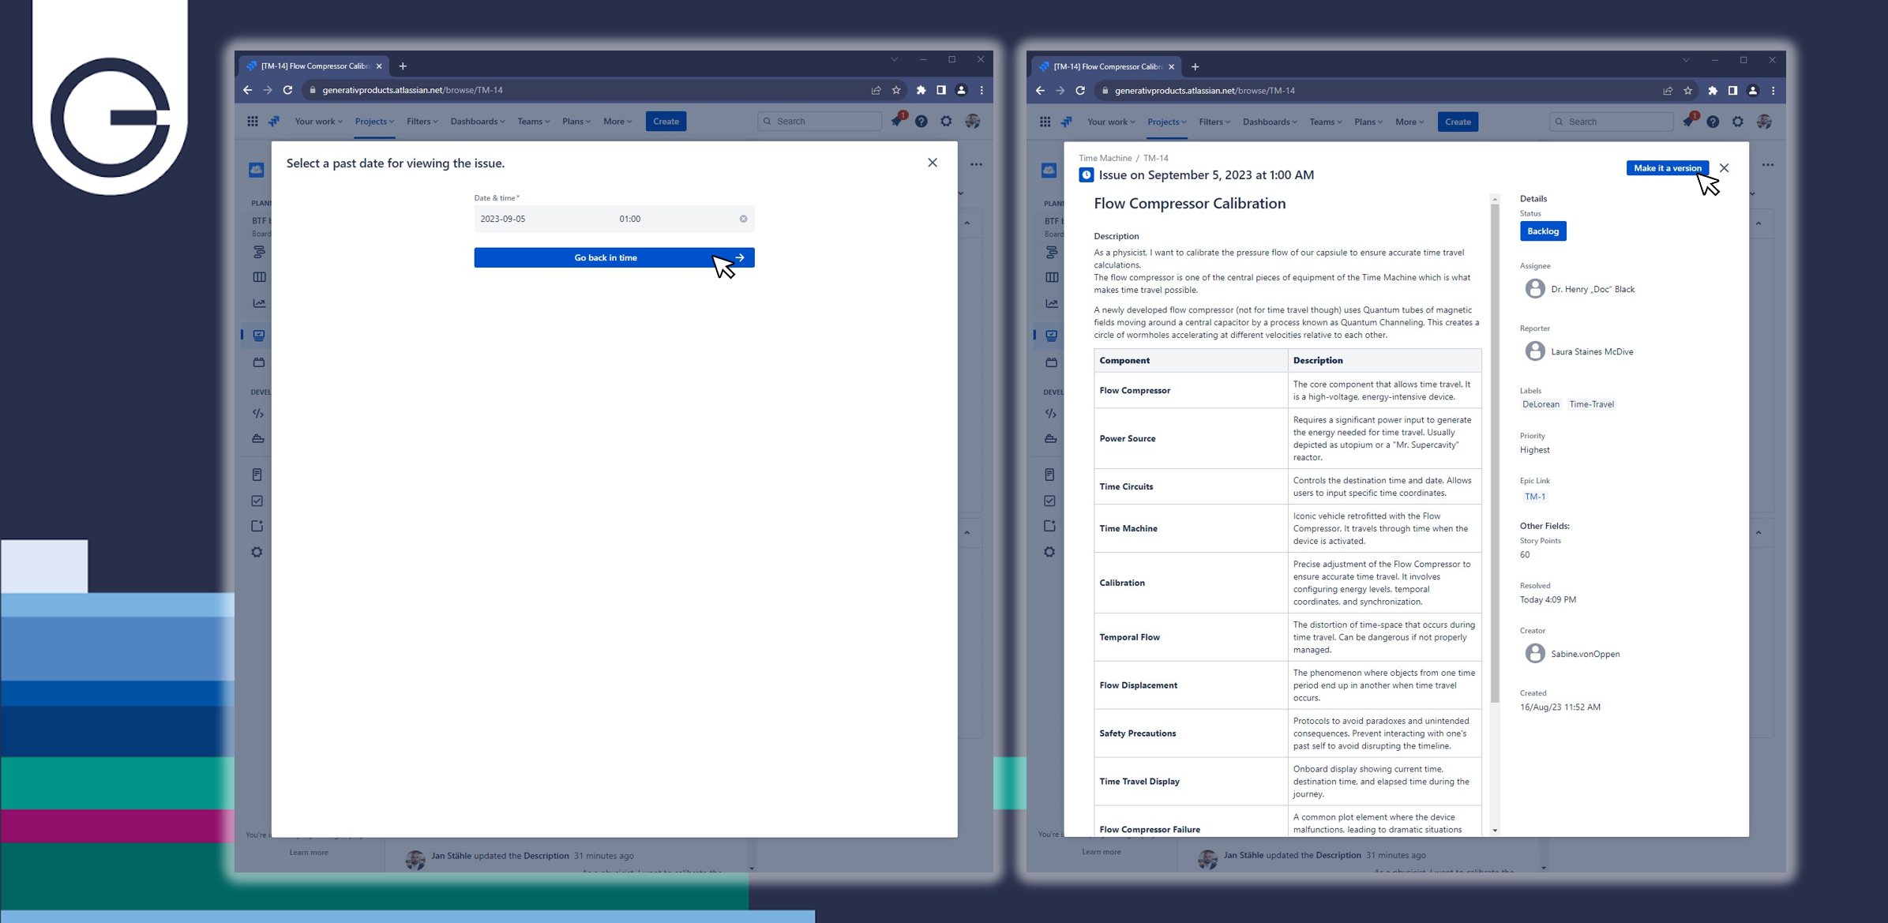The height and width of the screenshot is (923, 1888).
Task: Clear the date and time field
Action: click(x=743, y=219)
